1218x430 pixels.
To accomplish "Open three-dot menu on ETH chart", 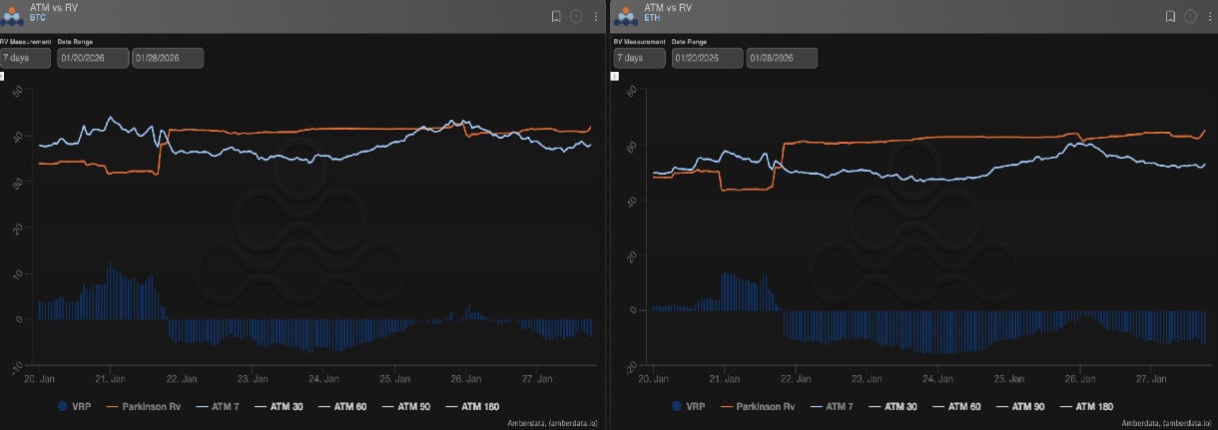I will [x=1209, y=16].
